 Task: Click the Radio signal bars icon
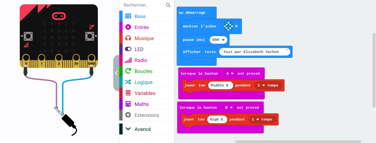click(128, 60)
